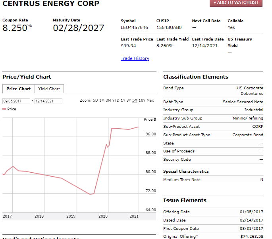Set chart zoom to Max
The height and width of the screenshot is (239, 272).
150,100
